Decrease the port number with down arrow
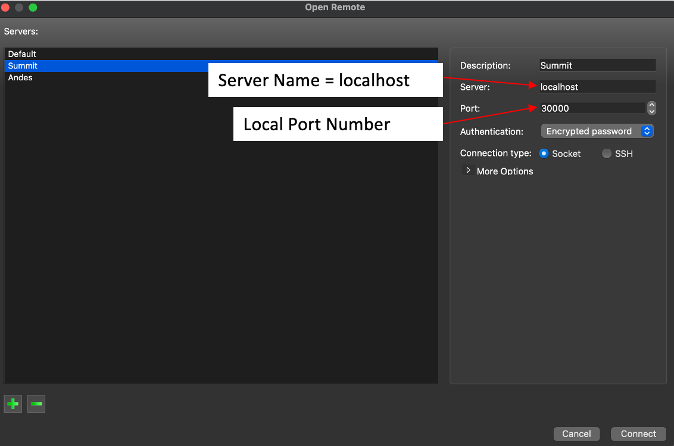 [x=651, y=111]
